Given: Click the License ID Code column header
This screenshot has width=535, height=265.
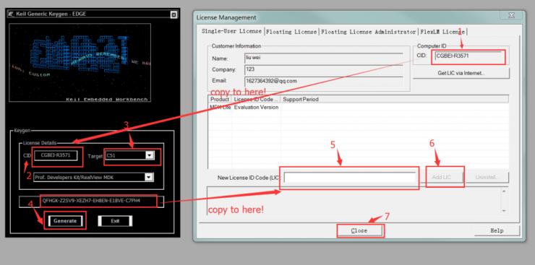Looking at the screenshot, I should [256, 99].
